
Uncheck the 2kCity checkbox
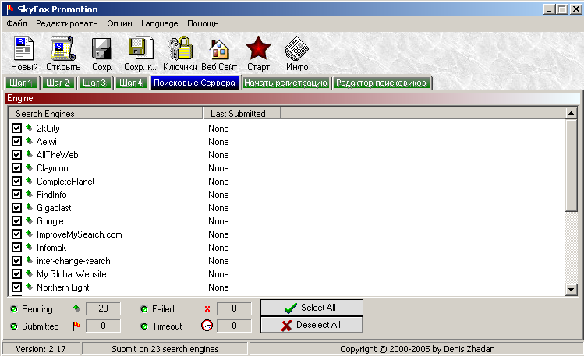point(16,128)
